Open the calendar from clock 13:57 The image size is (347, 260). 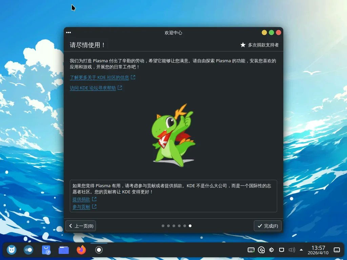[x=318, y=250]
